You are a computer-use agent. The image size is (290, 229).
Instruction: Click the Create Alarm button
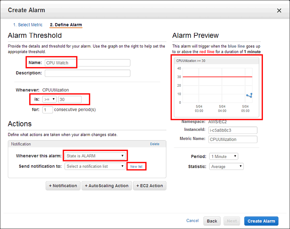click(x=261, y=221)
